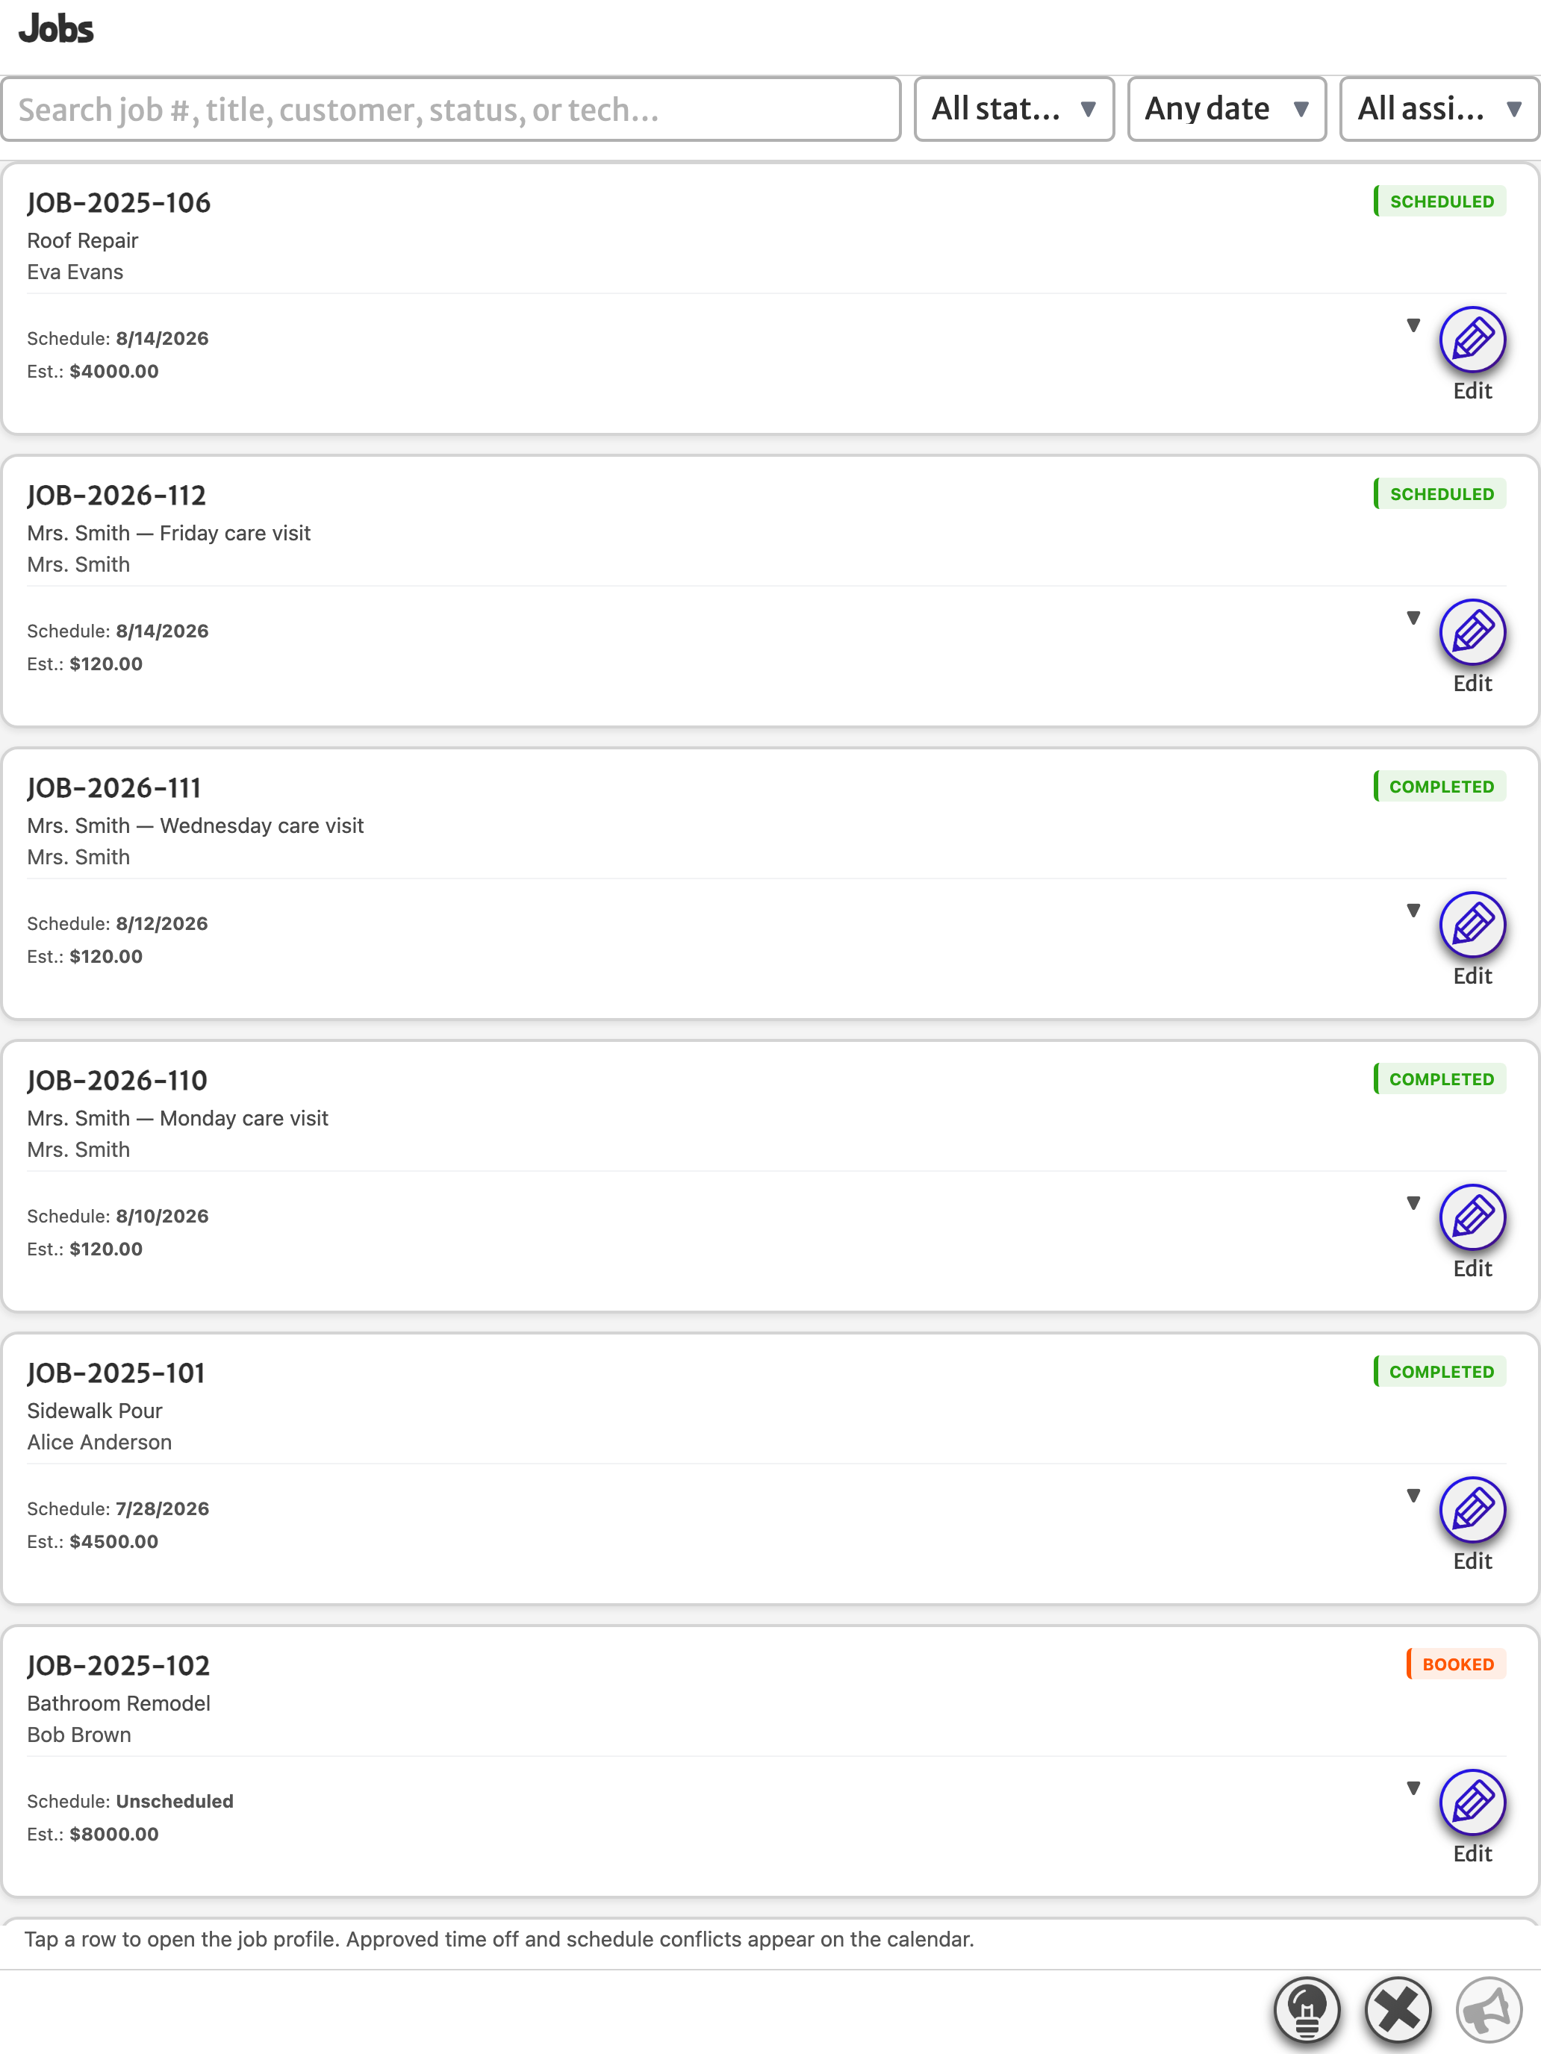Screen dimensions: 1541x2054
Task: Edit the Friday care visit job
Action: pos(1472,631)
